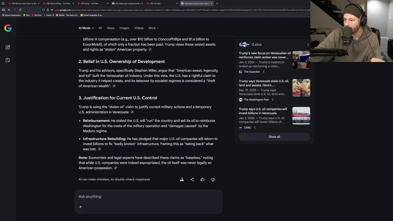Open the Home / X bookmark
This screenshot has width=393, height=221.
(x=49, y=15)
